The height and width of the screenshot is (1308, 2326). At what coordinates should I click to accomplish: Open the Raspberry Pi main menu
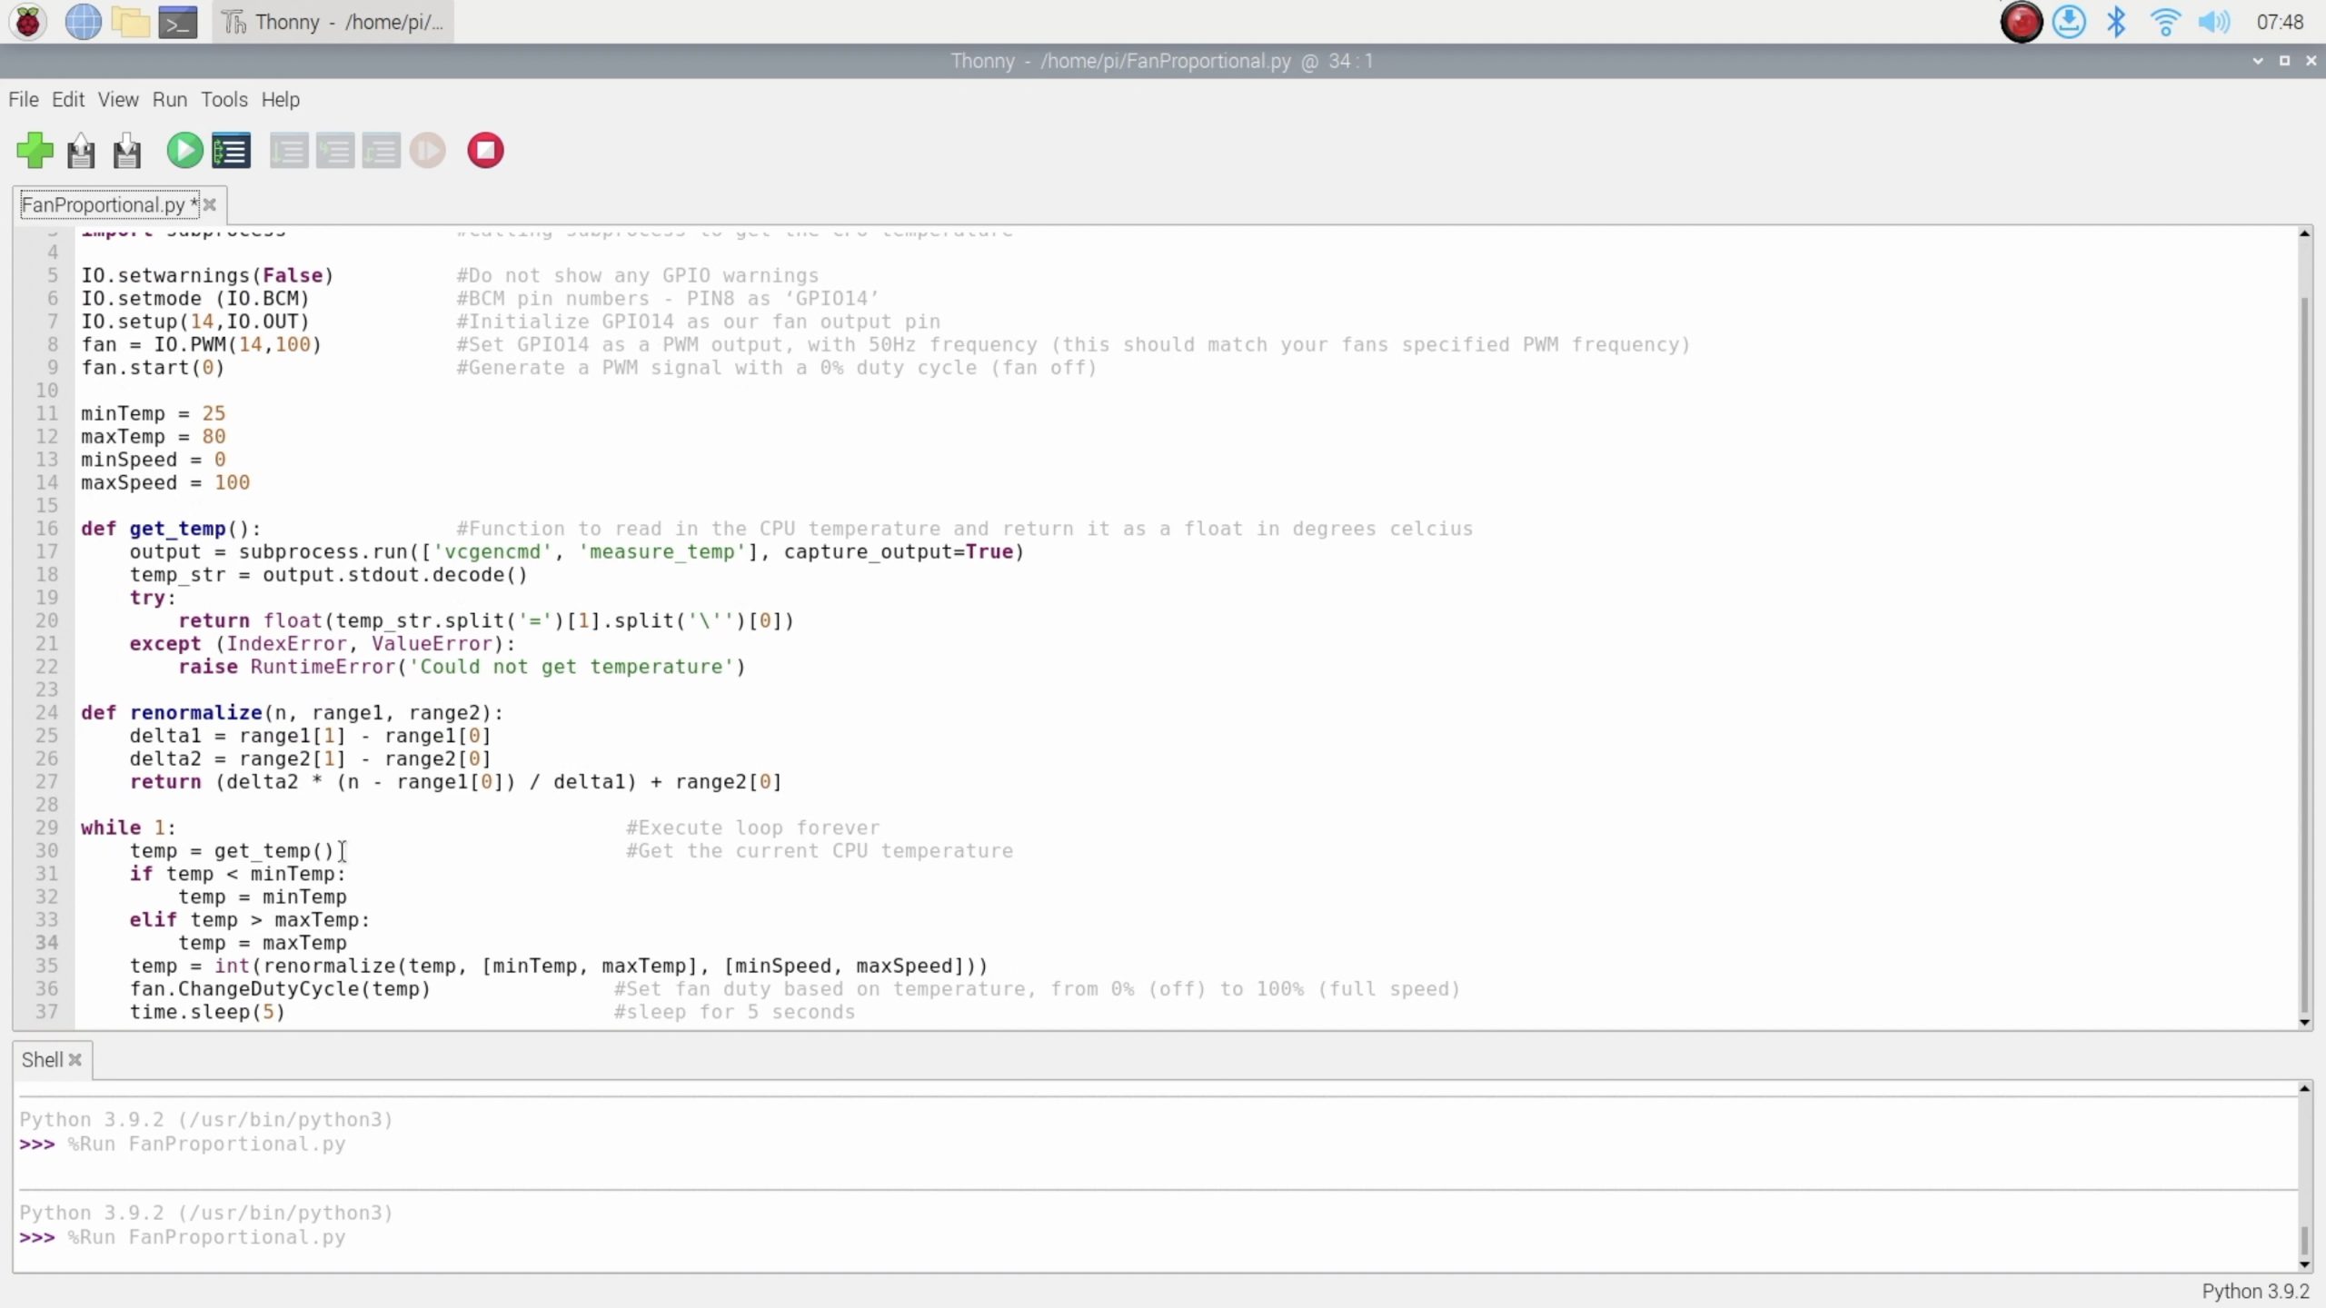pos(28,22)
